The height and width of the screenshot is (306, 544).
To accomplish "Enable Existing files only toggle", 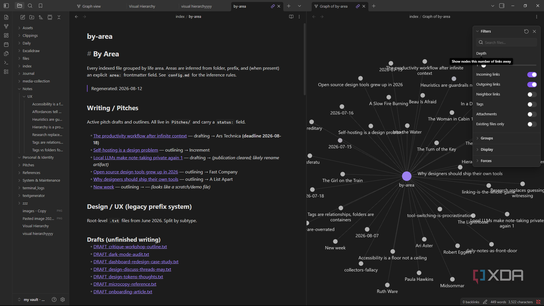I will pos(532,124).
